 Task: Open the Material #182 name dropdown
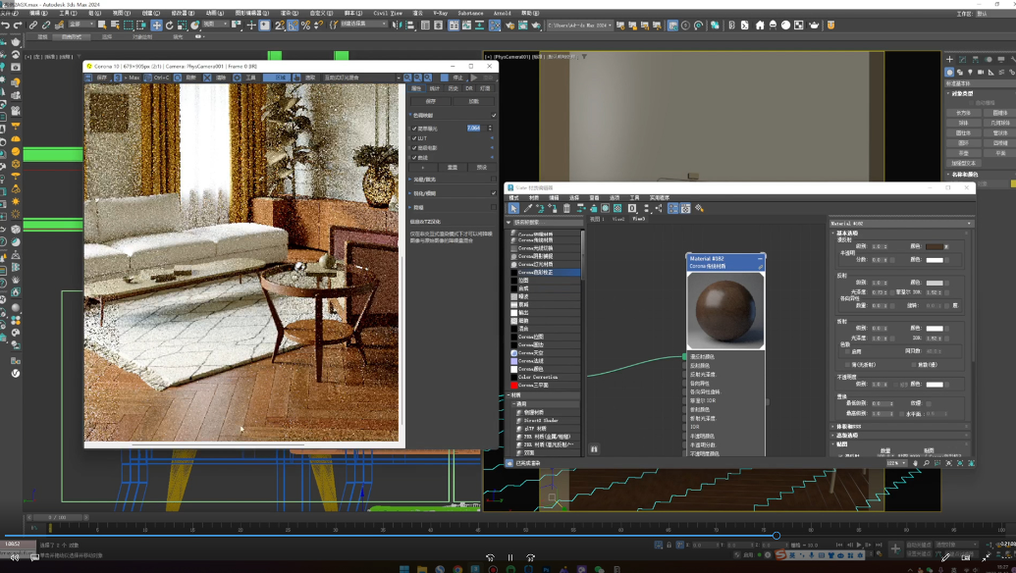tap(901, 224)
